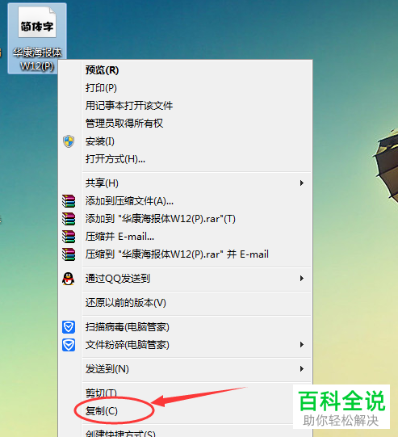Image resolution: width=398 pixels, height=437 pixels.
Task: Choose 预览(R) from the context menu
Action: 102,70
